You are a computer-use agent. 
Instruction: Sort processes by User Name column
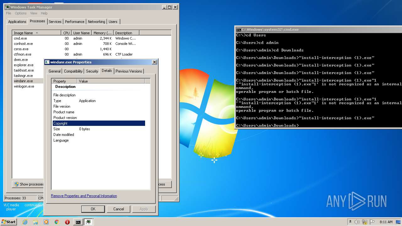81,33
